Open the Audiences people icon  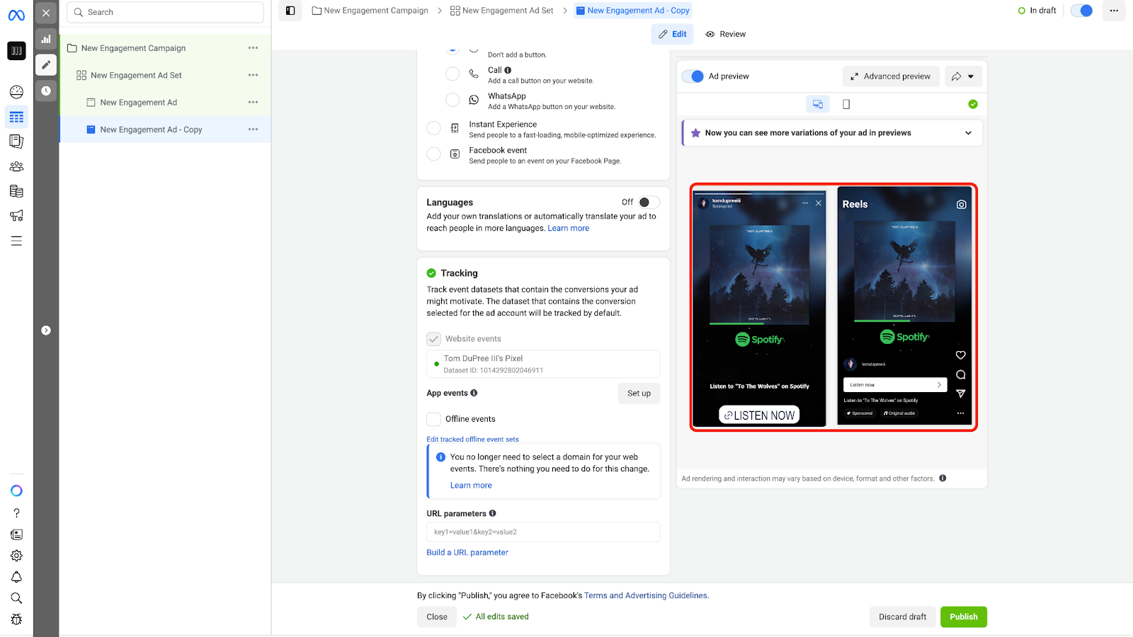[16, 166]
